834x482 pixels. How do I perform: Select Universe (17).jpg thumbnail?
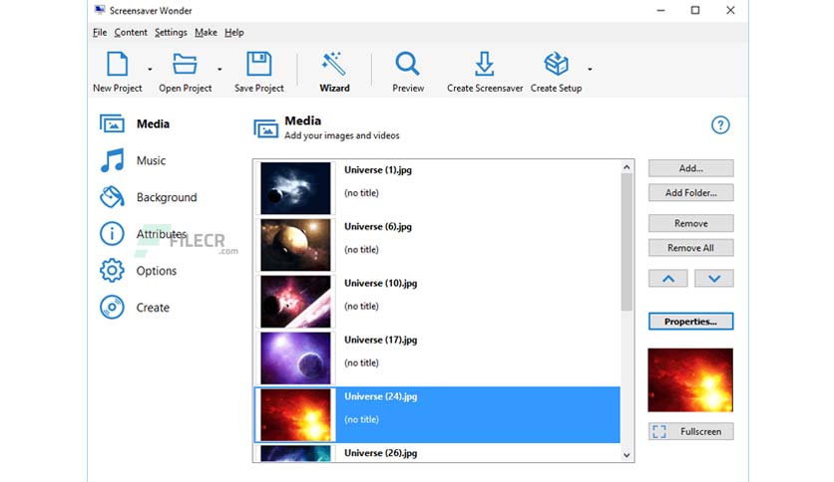point(295,359)
